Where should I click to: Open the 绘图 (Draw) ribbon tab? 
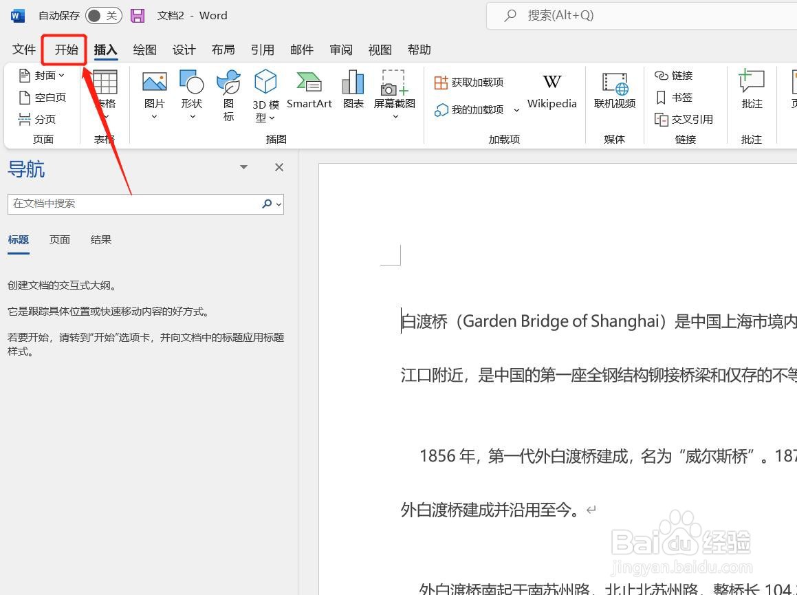pyautogui.click(x=145, y=50)
